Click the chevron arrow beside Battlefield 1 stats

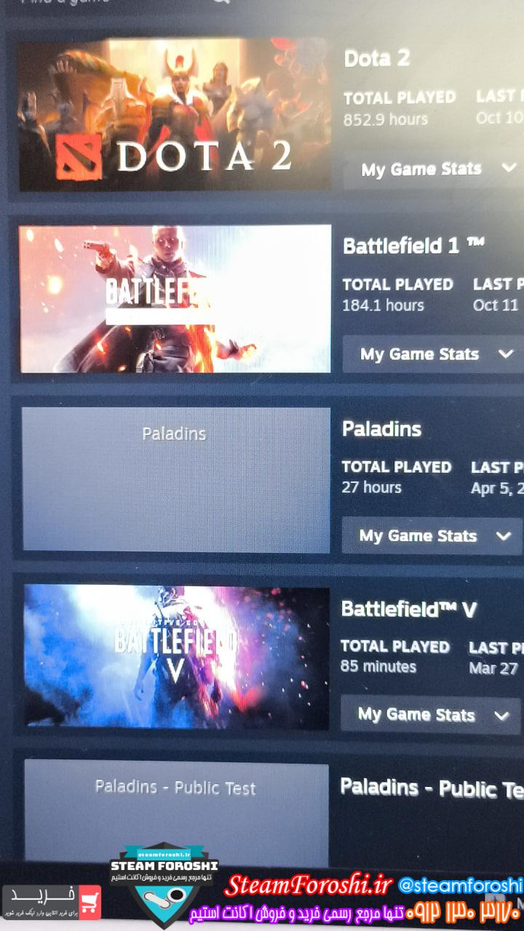506,354
